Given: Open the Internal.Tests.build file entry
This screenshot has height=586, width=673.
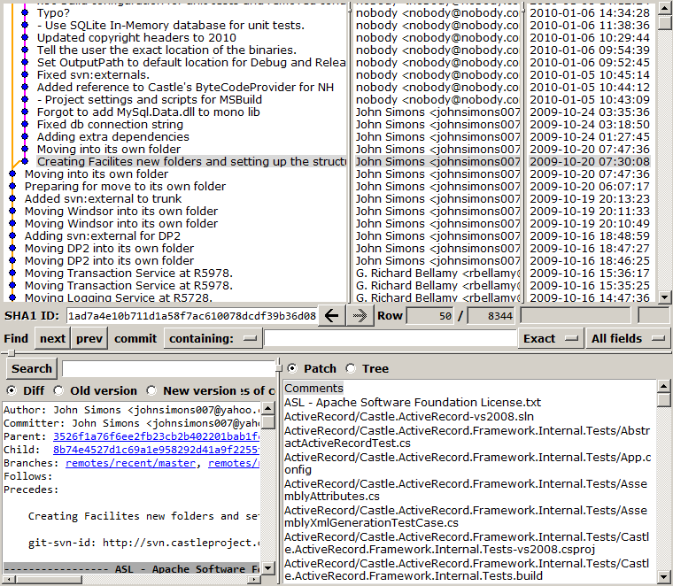Looking at the screenshot, I should [467, 570].
